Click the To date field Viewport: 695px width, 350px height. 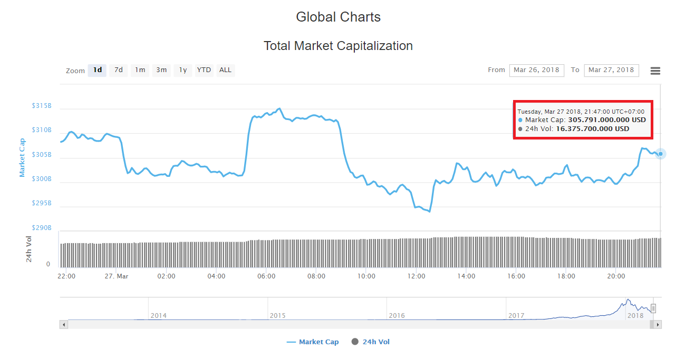611,70
